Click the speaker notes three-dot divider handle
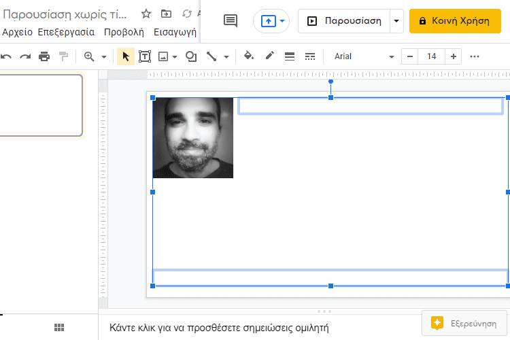510x340 pixels. coord(324,311)
